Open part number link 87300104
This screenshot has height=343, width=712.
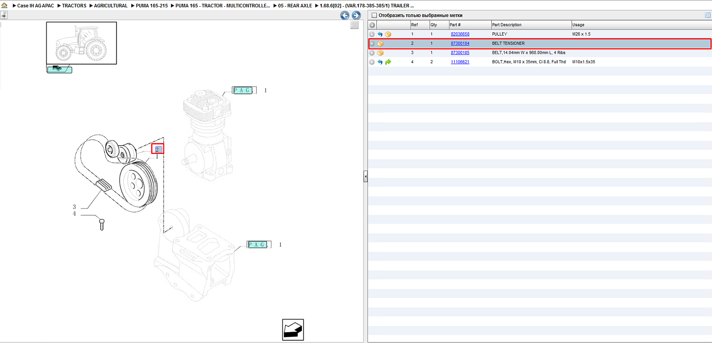460,43
